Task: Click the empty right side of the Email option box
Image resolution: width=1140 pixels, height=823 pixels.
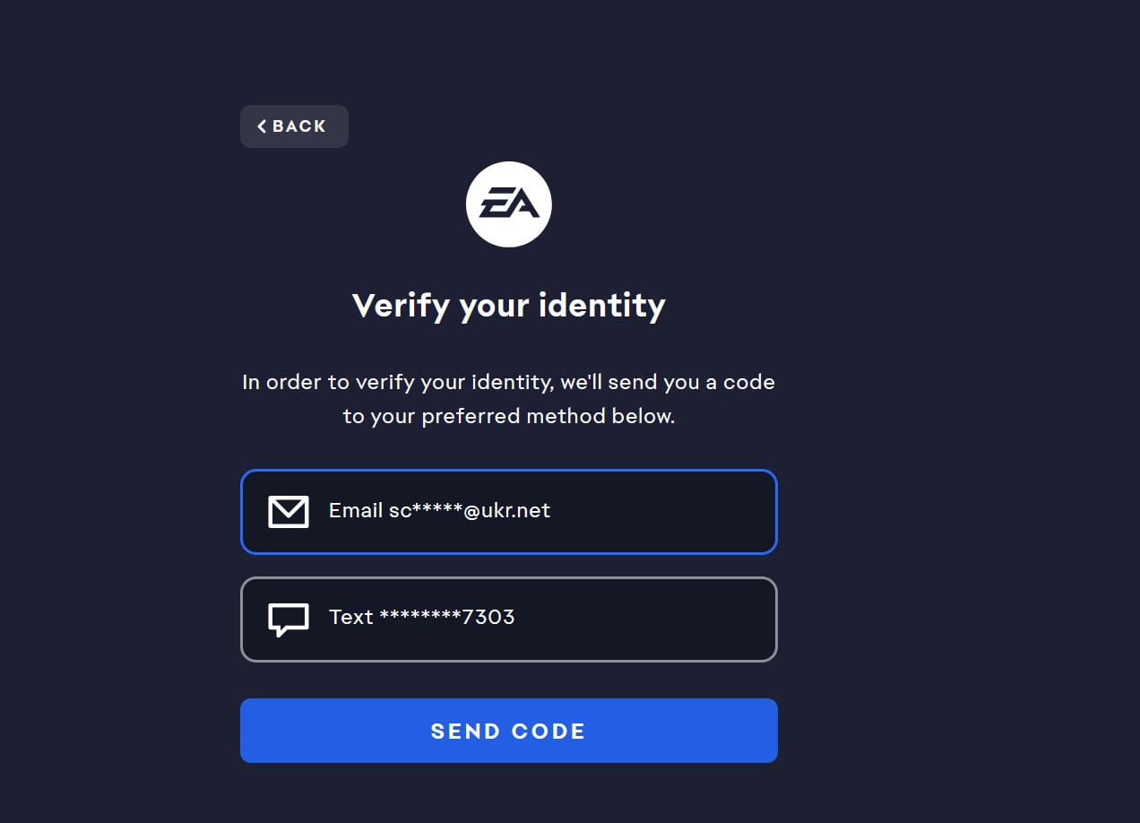Action: (x=681, y=512)
